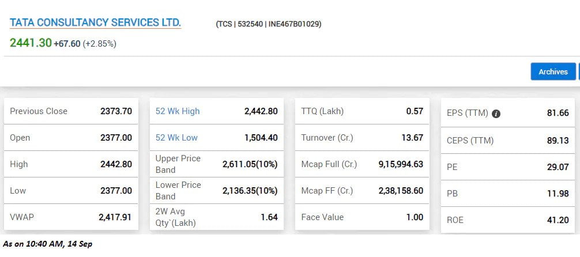Click the TTQ (Lakh) label
This screenshot has width=580, height=257.
(322, 111)
